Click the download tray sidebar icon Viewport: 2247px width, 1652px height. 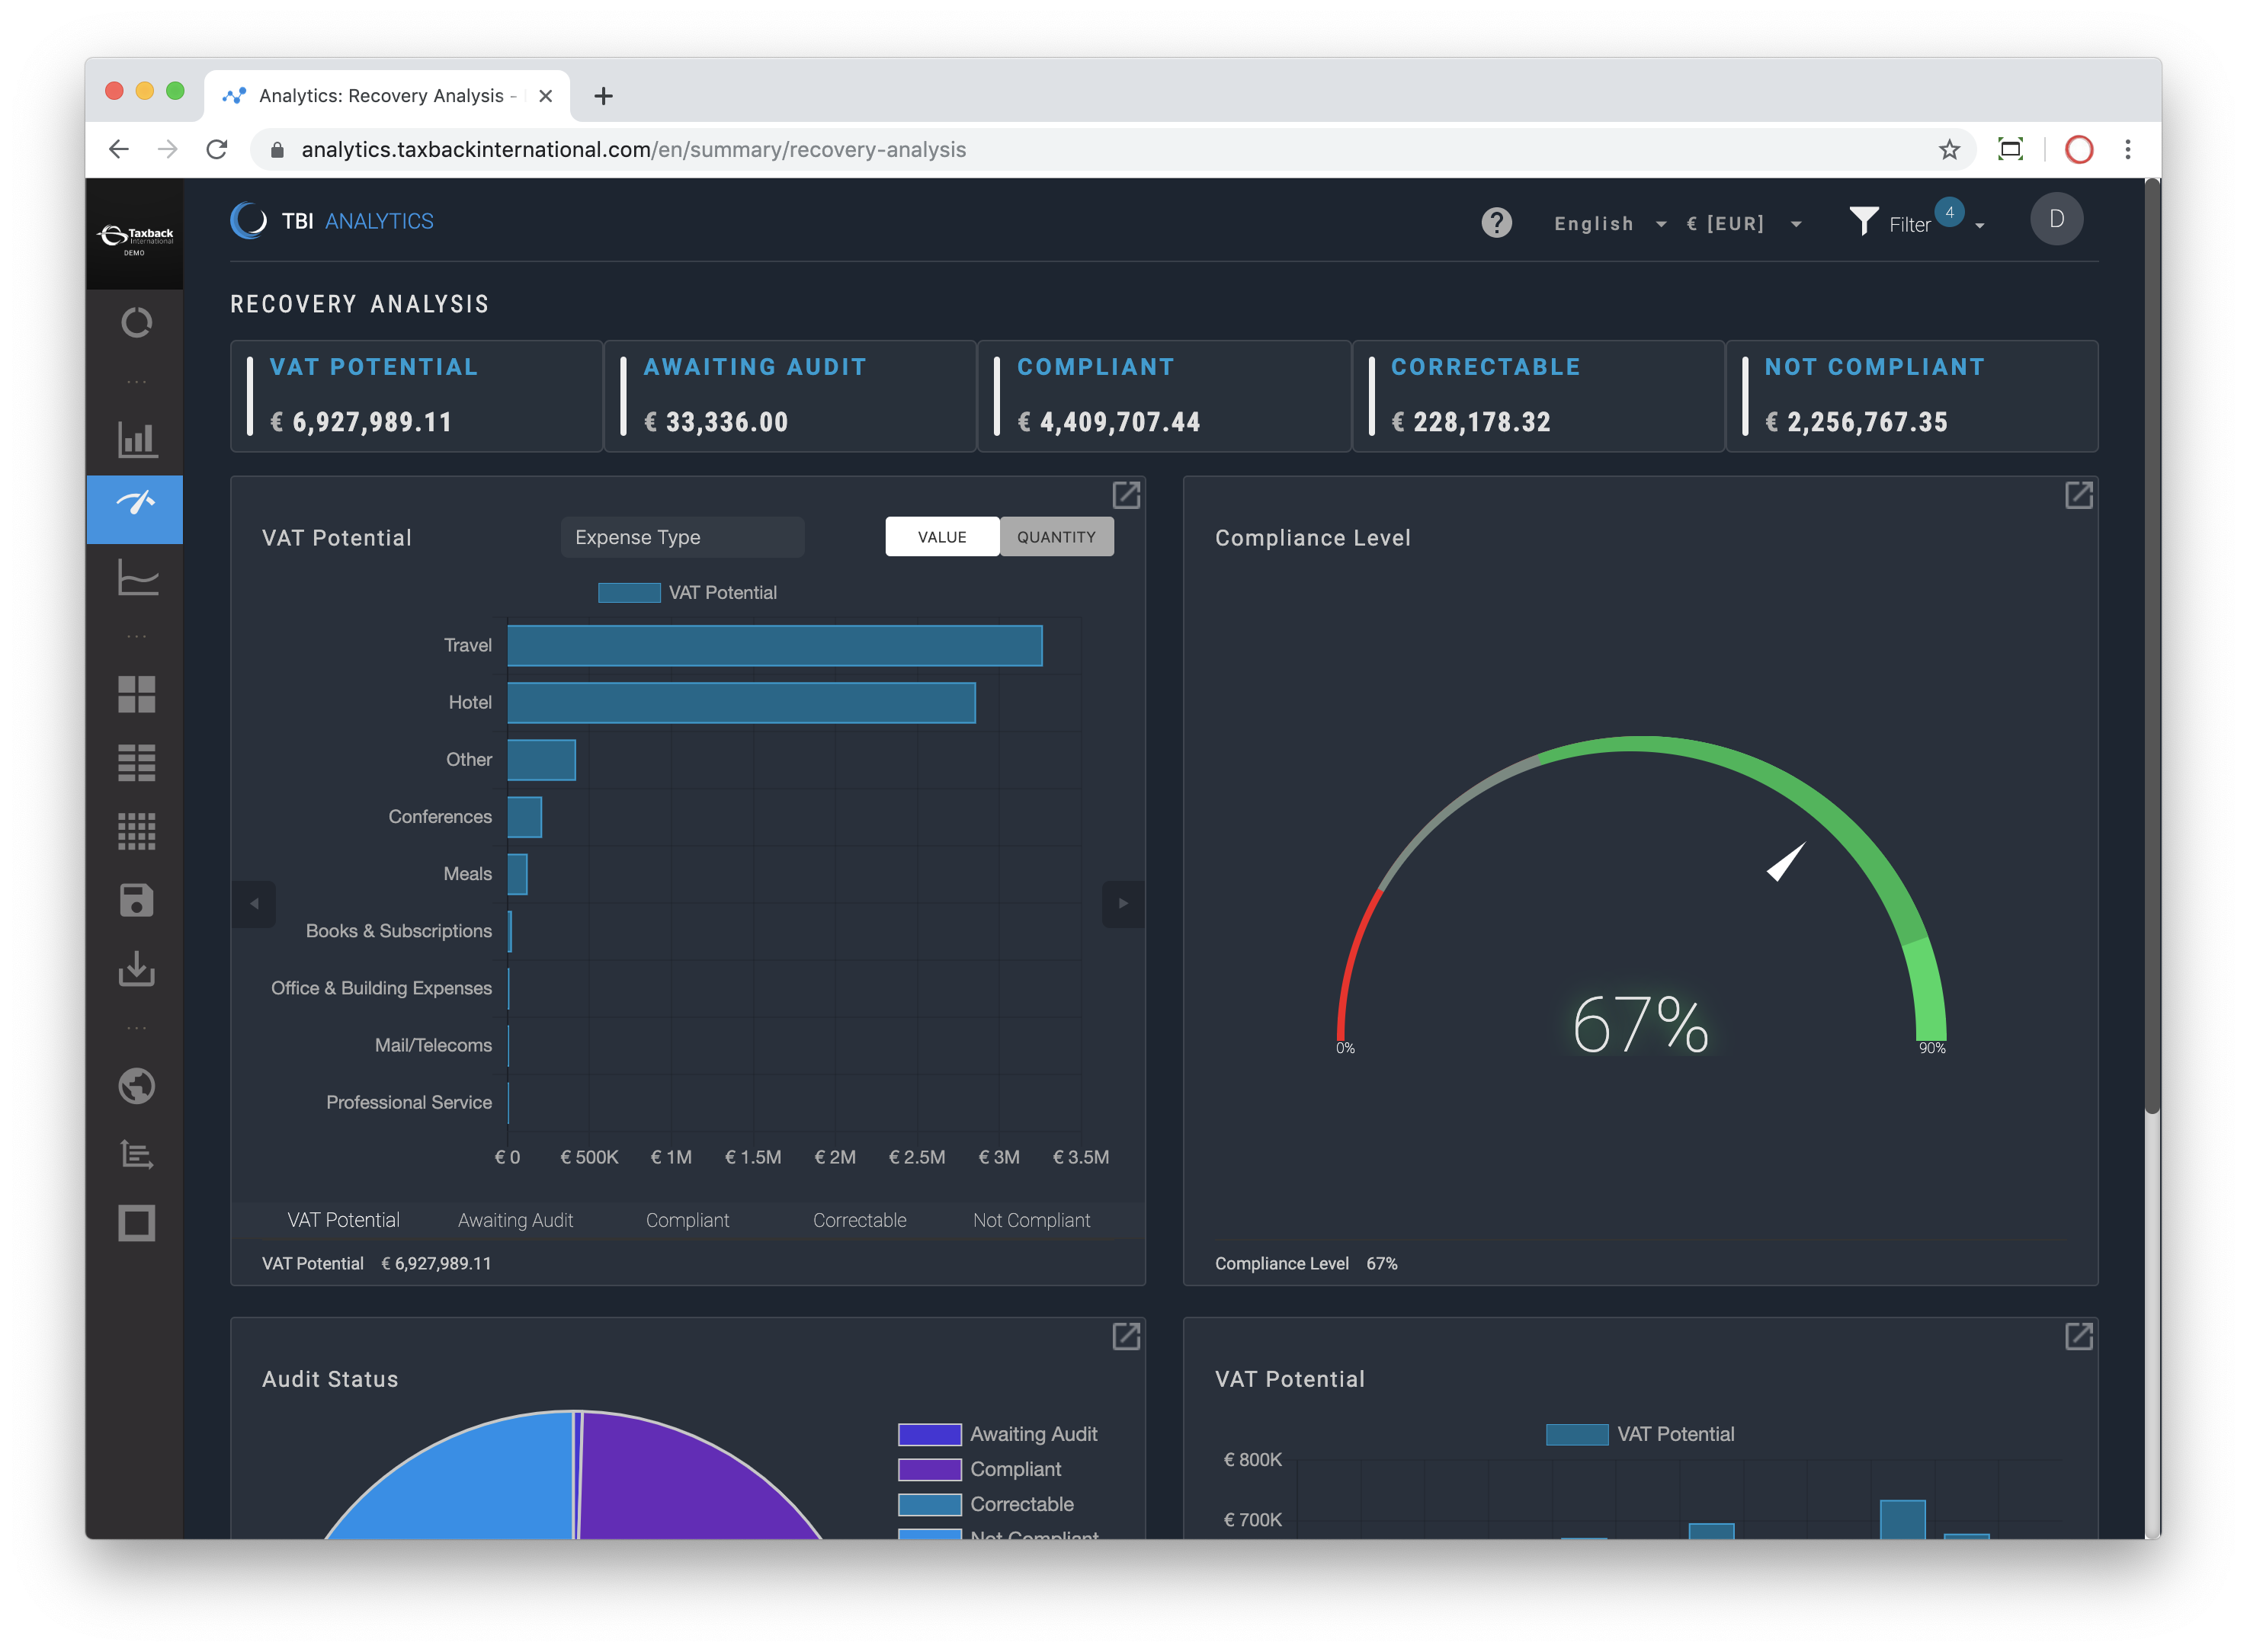136,968
